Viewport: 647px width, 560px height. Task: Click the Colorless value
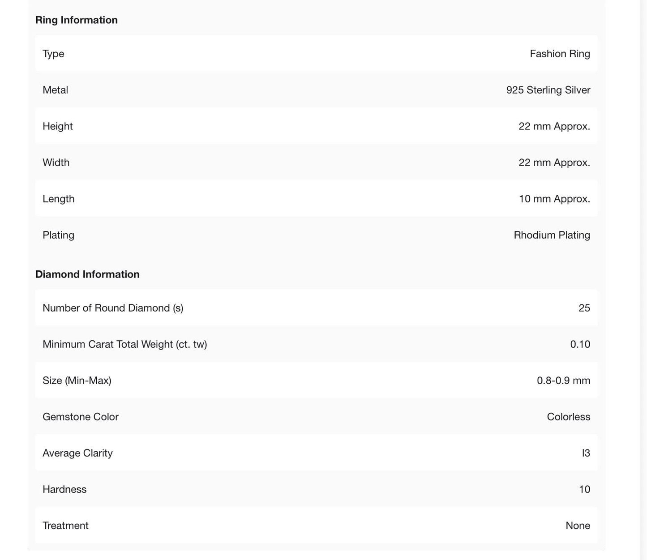click(x=568, y=417)
